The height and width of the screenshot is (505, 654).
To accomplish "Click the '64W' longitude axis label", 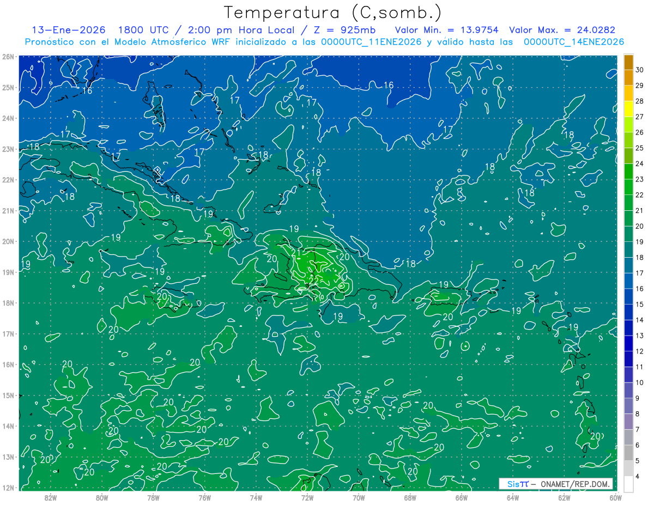I will [x=513, y=497].
